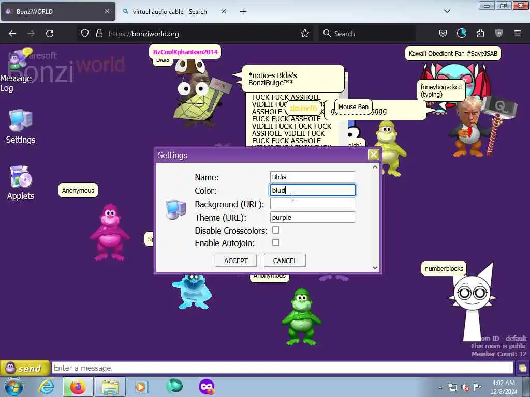The image size is (530, 397).
Task: Show hidden system tray icons
Action: click(440, 387)
